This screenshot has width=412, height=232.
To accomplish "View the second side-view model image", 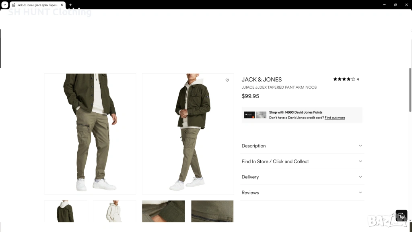I will click(188, 134).
